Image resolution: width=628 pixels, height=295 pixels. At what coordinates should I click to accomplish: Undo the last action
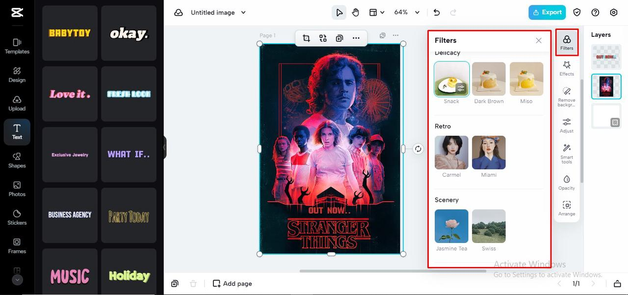[437, 12]
